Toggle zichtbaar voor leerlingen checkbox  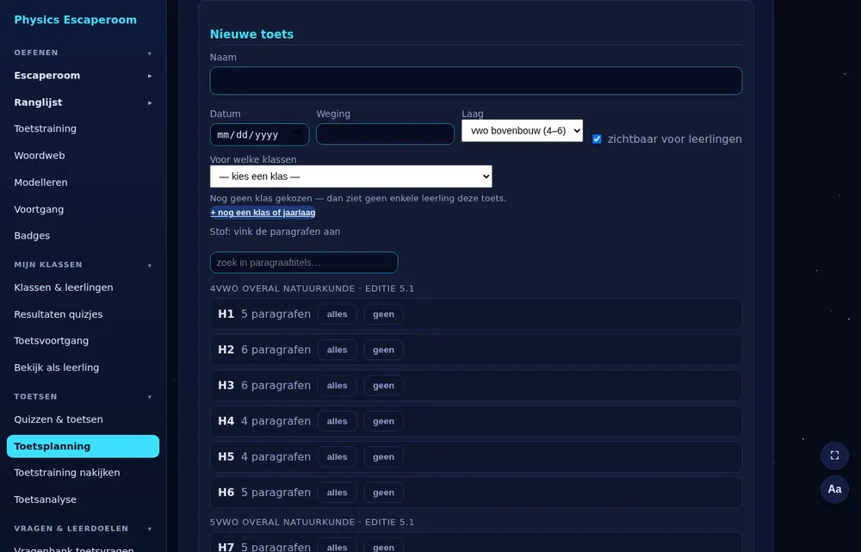(x=597, y=139)
